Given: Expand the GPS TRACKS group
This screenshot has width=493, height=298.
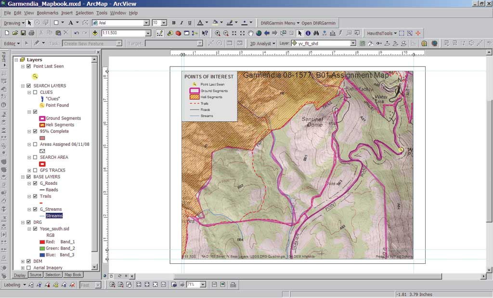Looking at the screenshot, I should pyautogui.click(x=29, y=170).
